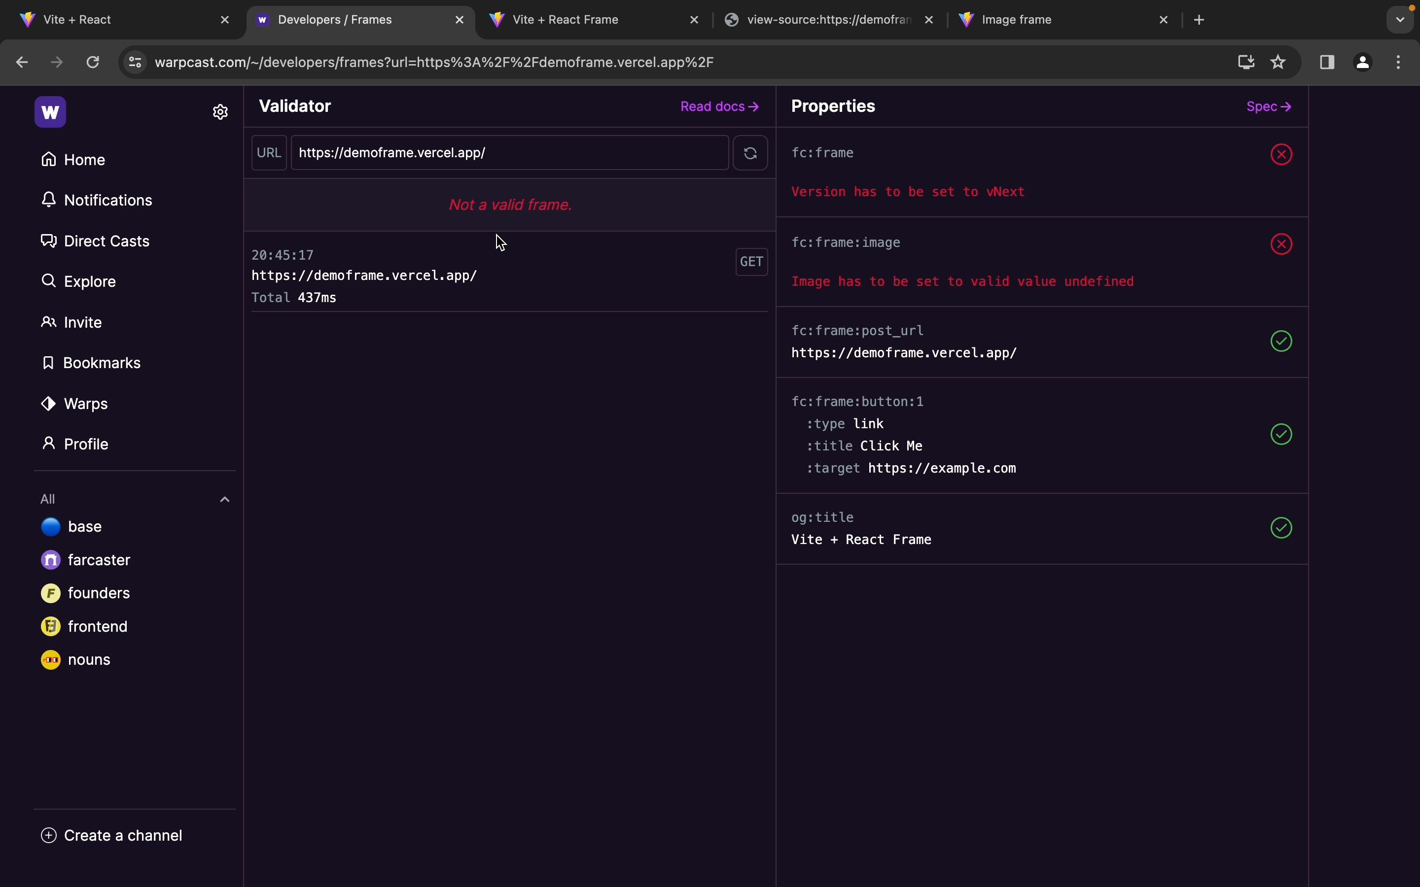Switch to Vite + React tab

point(123,20)
